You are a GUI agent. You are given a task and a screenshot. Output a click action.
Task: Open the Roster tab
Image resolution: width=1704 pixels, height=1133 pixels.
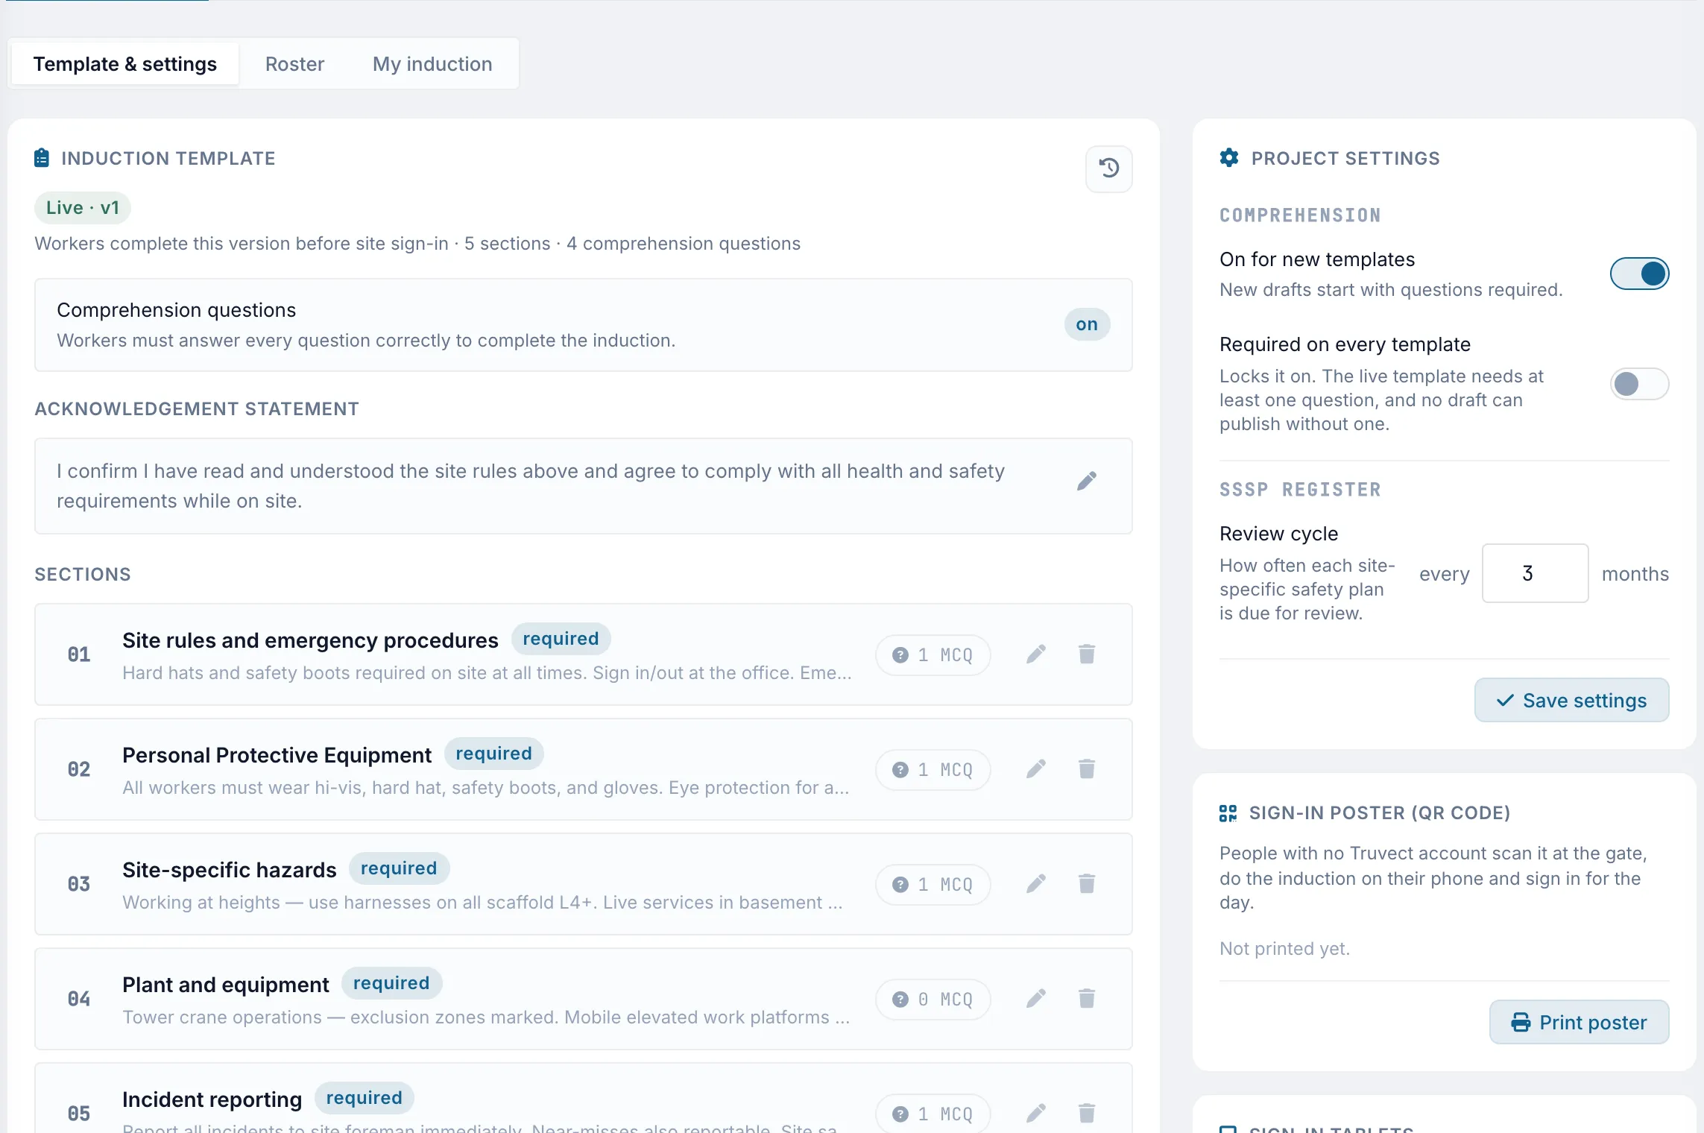(x=294, y=64)
